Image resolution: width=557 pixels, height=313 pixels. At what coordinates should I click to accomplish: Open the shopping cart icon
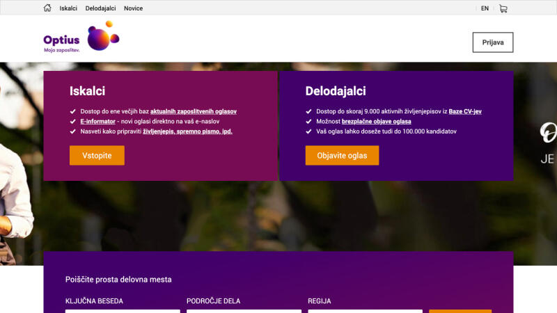[503, 8]
